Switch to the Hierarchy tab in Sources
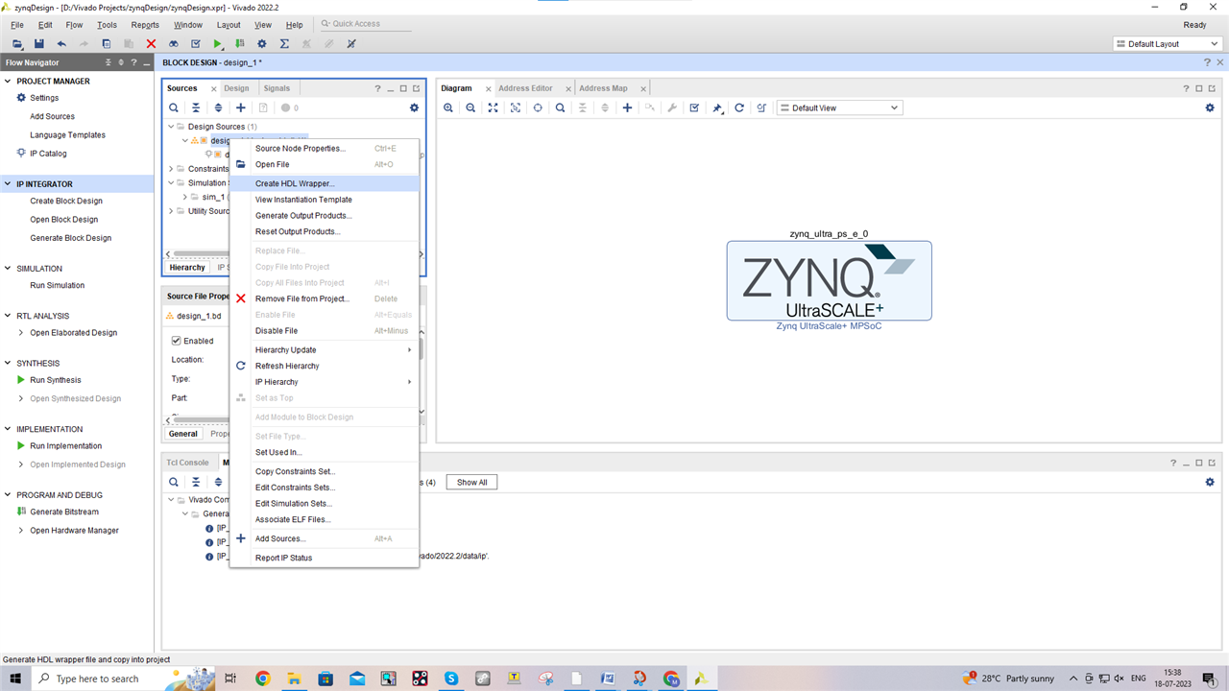Image resolution: width=1229 pixels, height=691 pixels. [187, 268]
